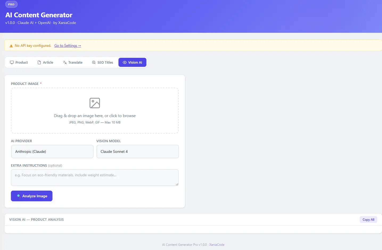Click the 'JPEG, PNG, WebP, GIF — Max 10 MB' hint
Screen dimensions: 382x250
95,122
